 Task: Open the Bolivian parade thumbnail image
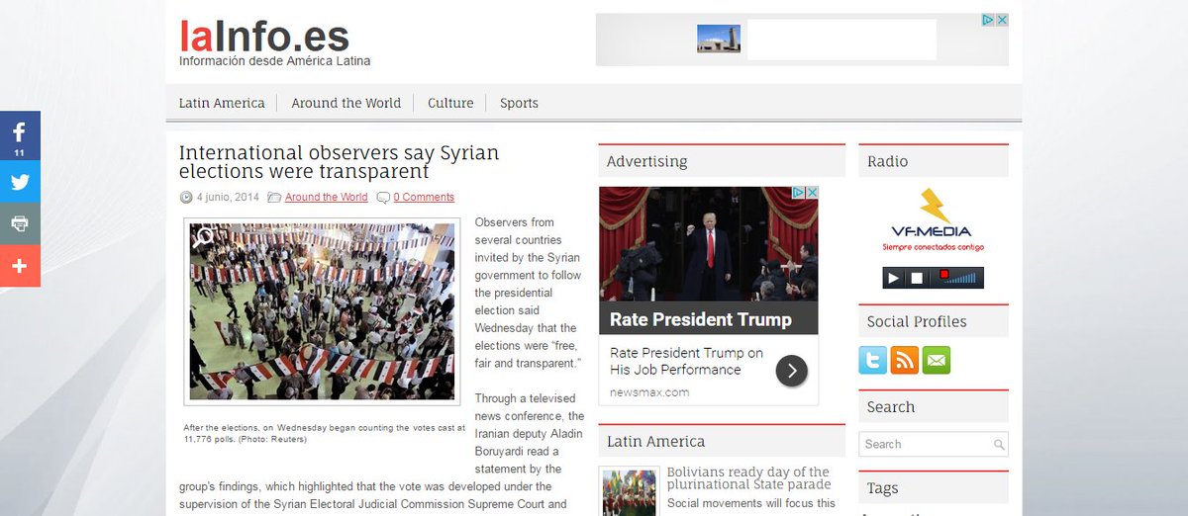[629, 492]
